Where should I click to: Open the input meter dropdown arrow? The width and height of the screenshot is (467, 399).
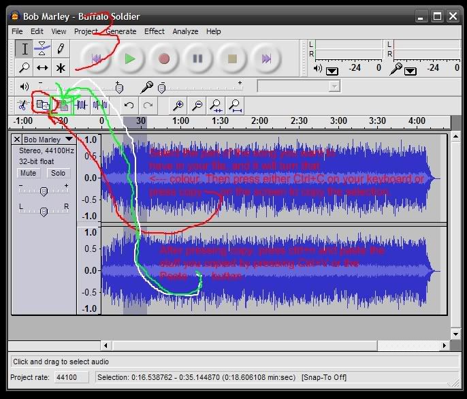(x=410, y=71)
